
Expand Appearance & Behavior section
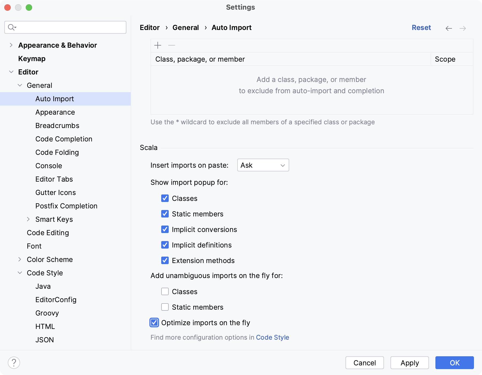click(x=11, y=45)
